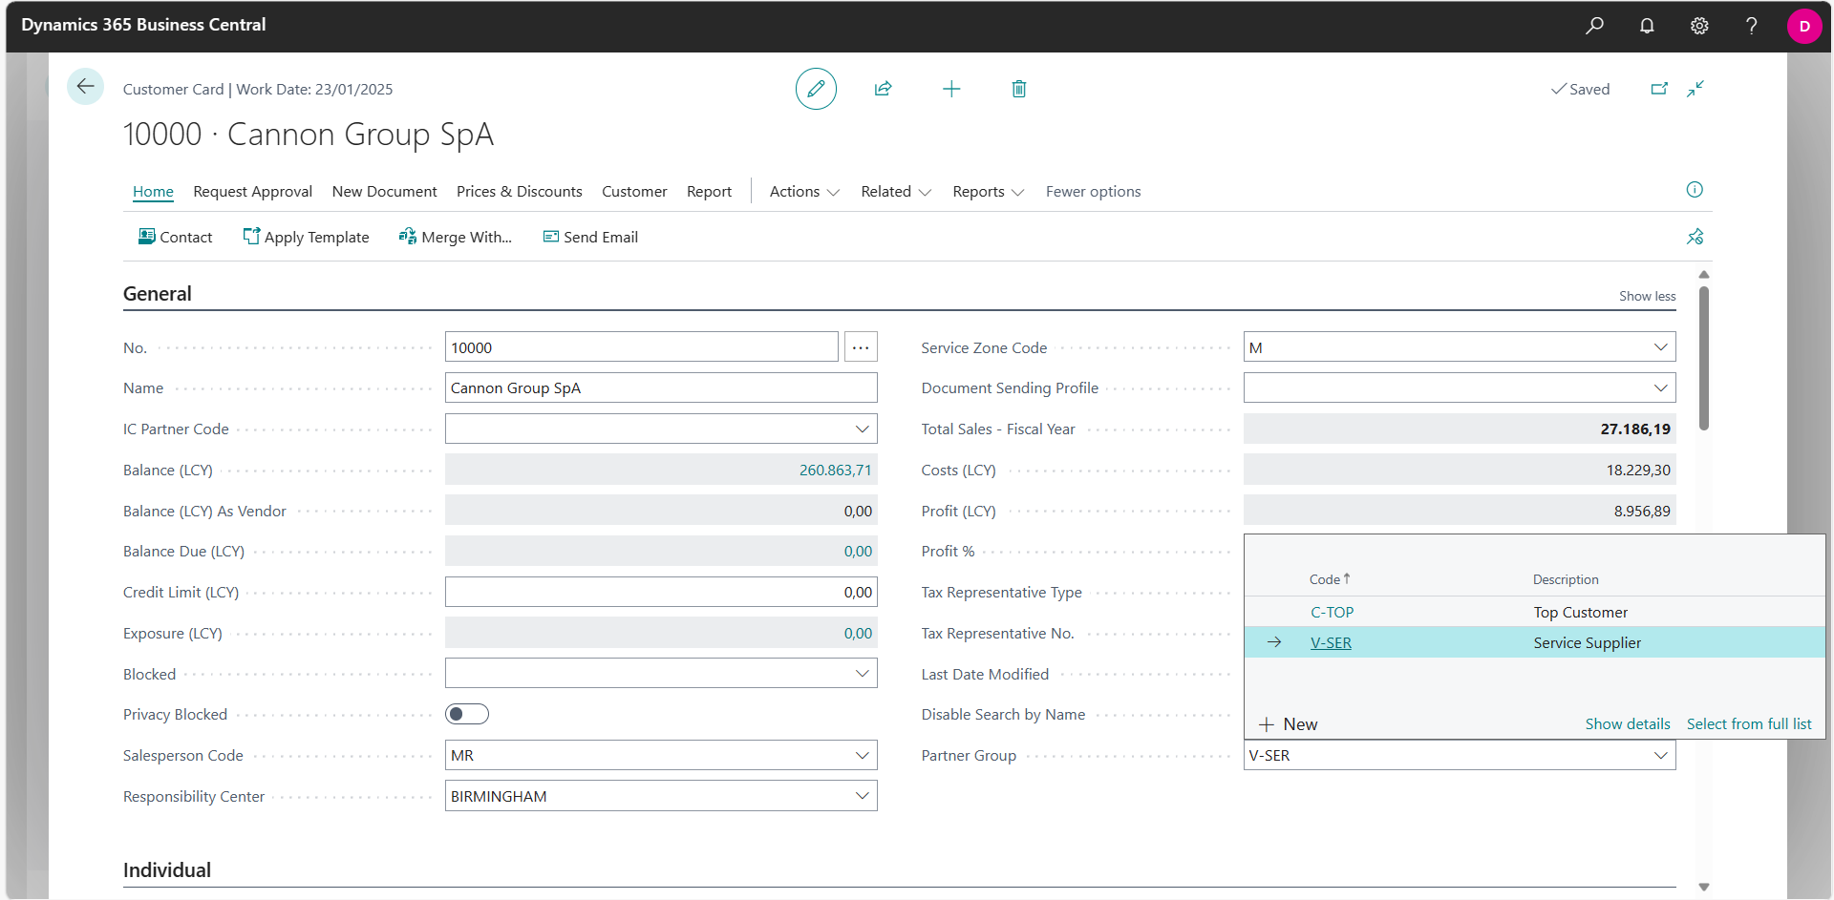Open the Reports menu
The width and height of the screenshot is (1834, 900).
[988, 192]
